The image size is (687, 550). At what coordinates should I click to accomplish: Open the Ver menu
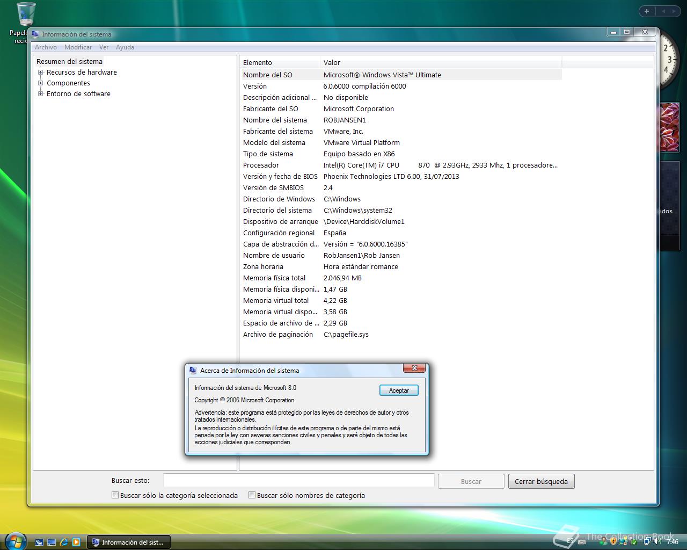coord(104,47)
